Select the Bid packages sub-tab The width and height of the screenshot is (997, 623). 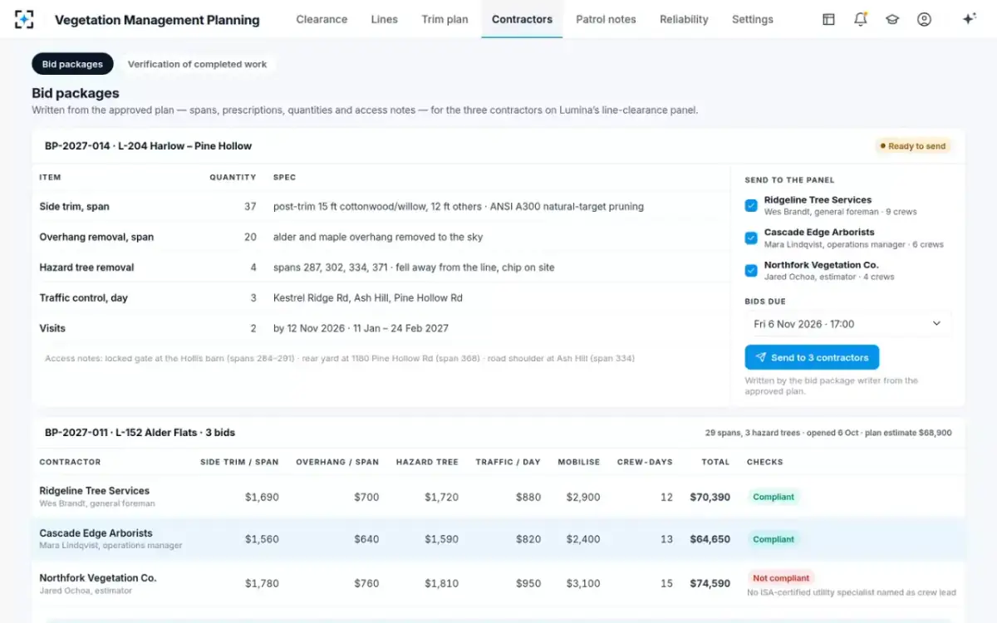(x=72, y=64)
